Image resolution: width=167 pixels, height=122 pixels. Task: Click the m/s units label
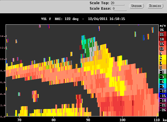click(163, 26)
